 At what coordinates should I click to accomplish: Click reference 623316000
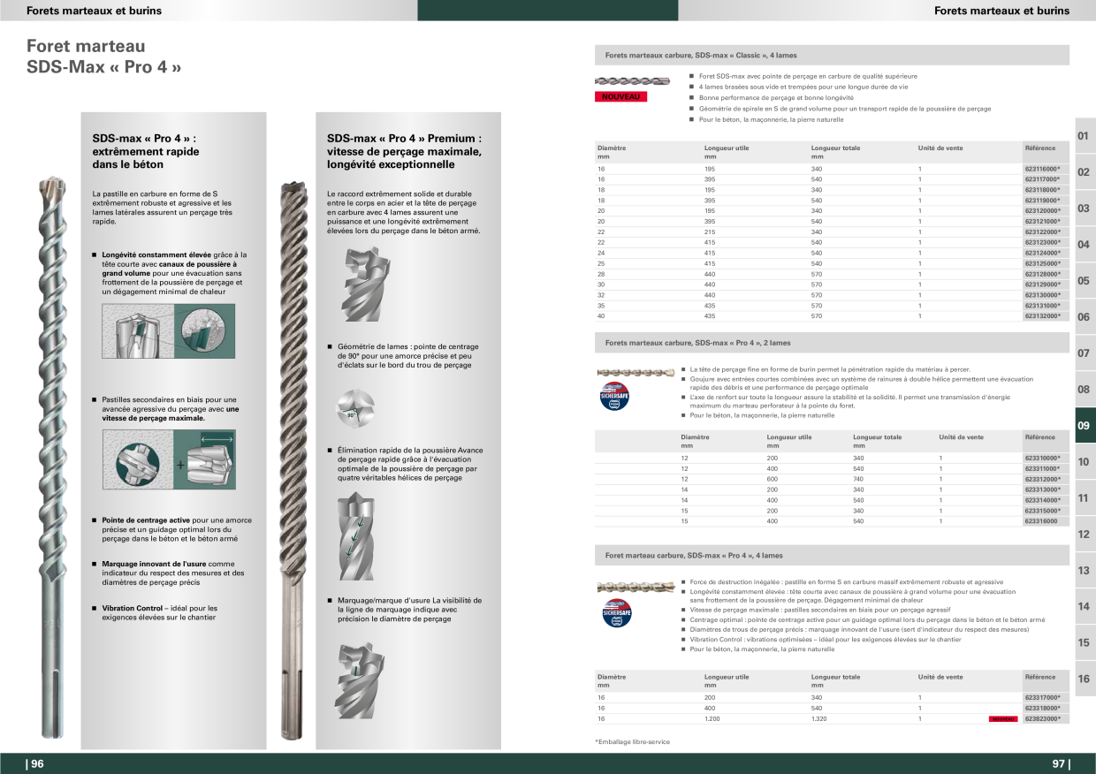point(1041,521)
